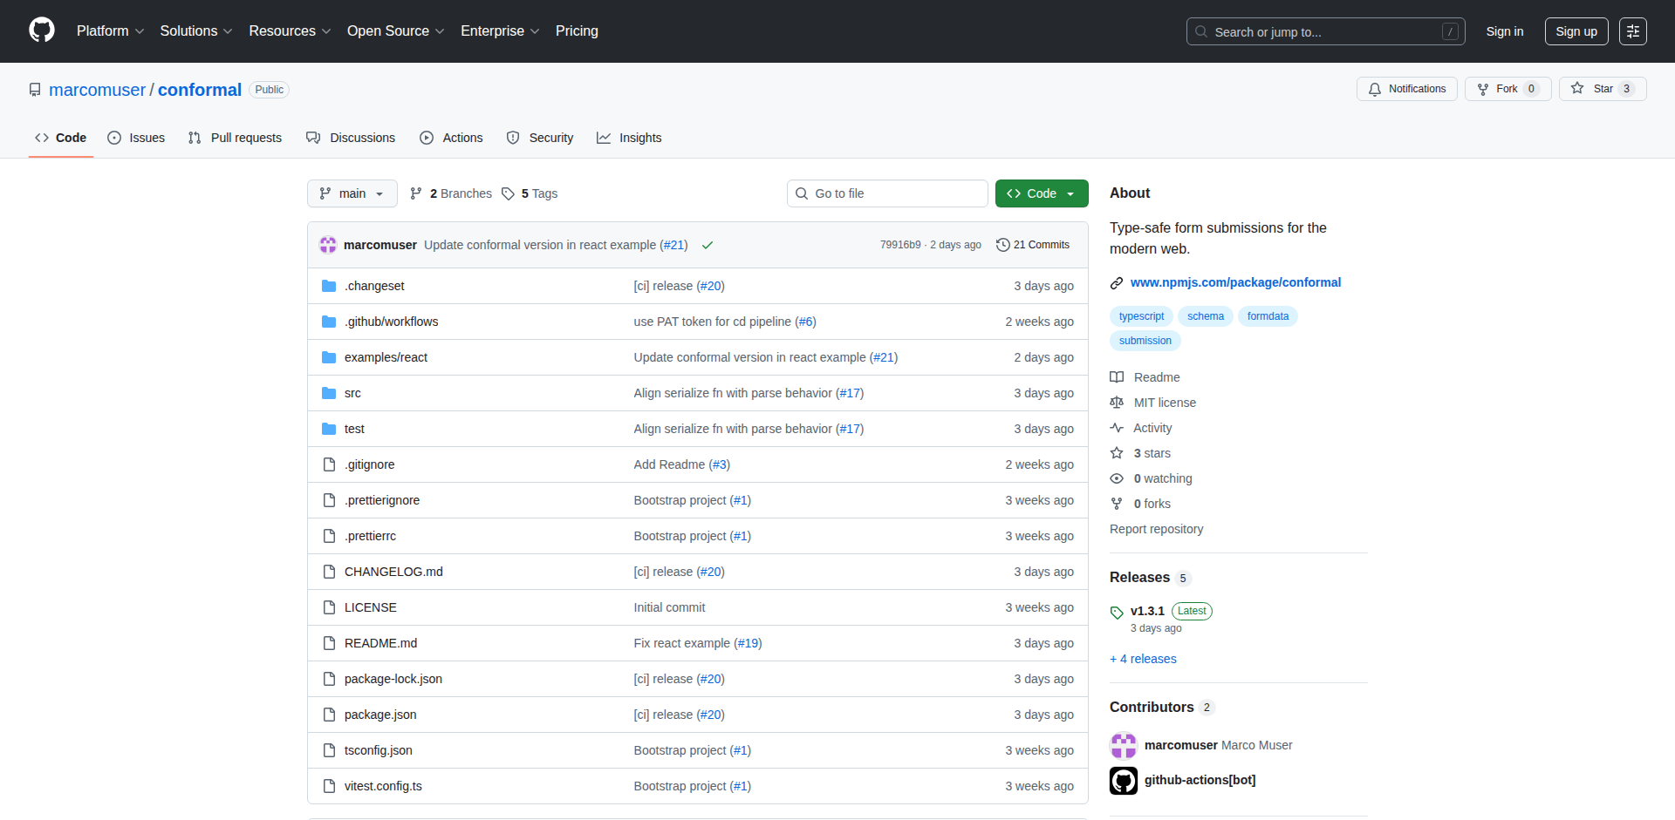Image resolution: width=1675 pixels, height=820 pixels.
Task: Switch to the Issues tab
Action: click(136, 138)
